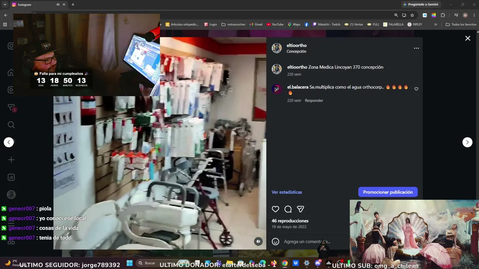This screenshot has height=269, width=479.
Task: Close the Instagram browser tab
Action: (64, 4)
